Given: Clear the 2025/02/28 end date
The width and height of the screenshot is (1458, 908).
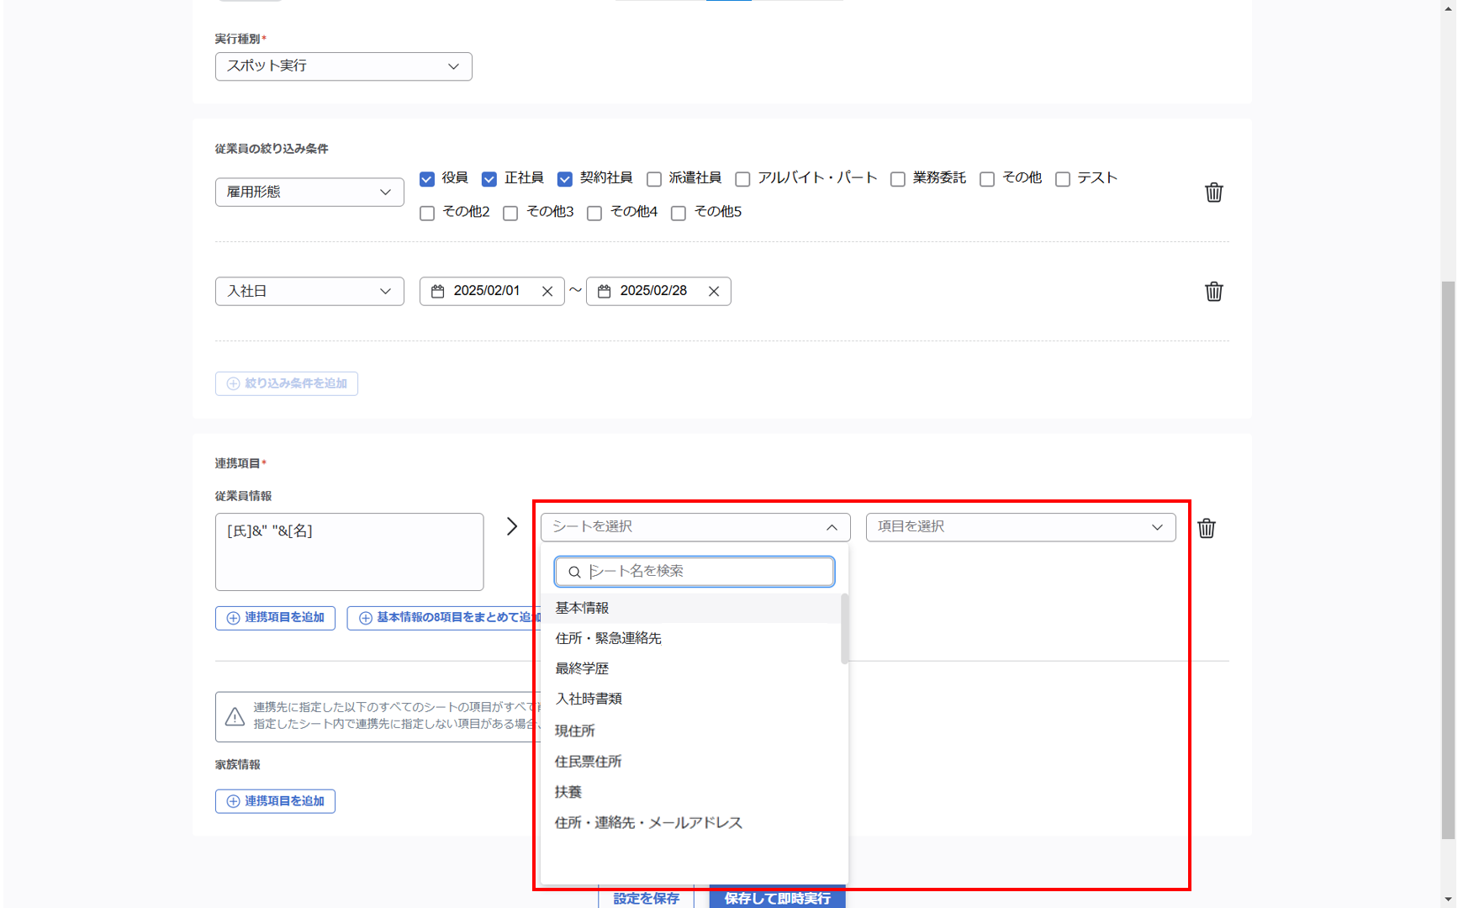Looking at the screenshot, I should (714, 291).
